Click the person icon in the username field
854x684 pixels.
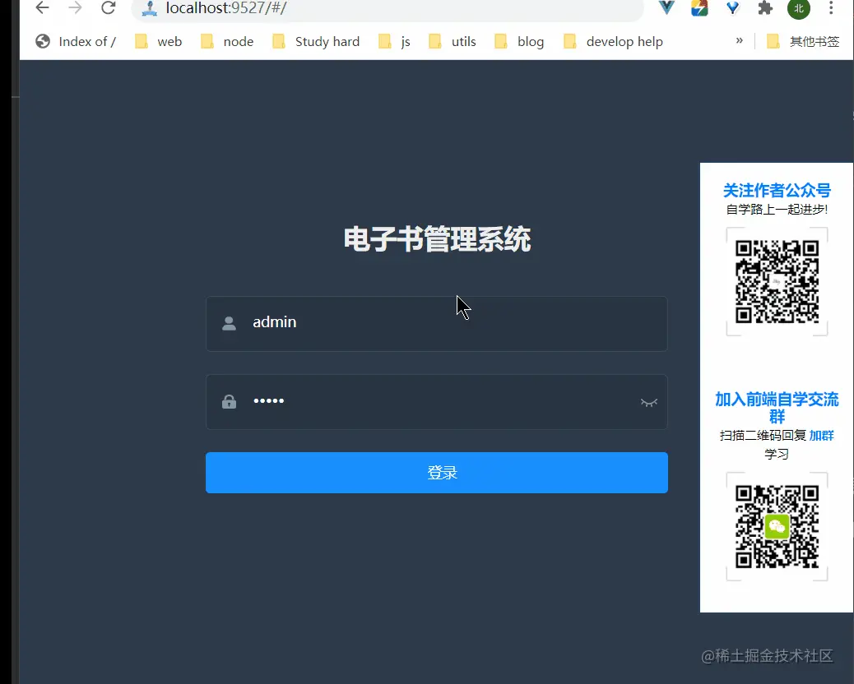click(229, 322)
